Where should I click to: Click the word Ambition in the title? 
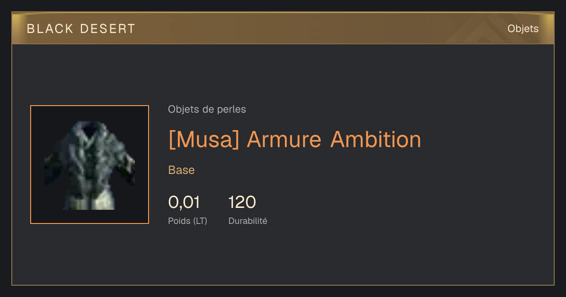tap(375, 140)
